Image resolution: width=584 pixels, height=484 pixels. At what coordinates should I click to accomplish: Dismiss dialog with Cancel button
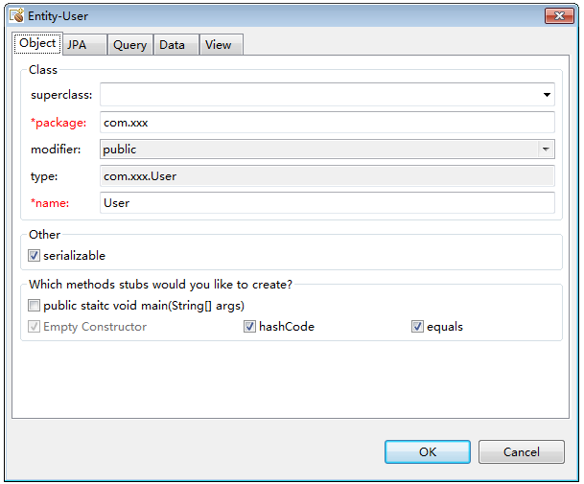pyautogui.click(x=522, y=452)
